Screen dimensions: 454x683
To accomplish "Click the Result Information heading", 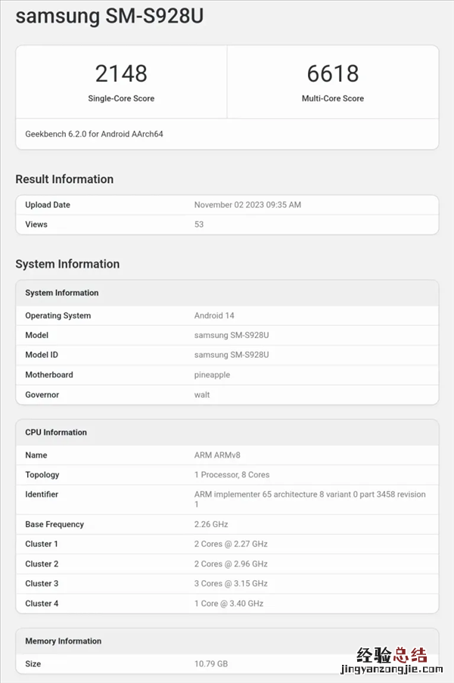I will pyautogui.click(x=64, y=179).
